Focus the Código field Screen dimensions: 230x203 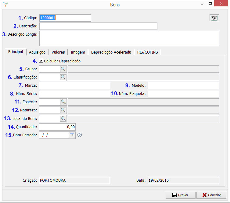[65, 18]
